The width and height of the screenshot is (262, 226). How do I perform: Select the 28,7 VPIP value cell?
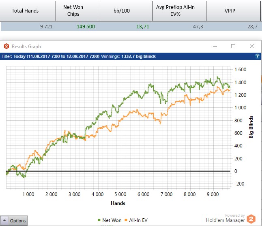click(x=234, y=27)
